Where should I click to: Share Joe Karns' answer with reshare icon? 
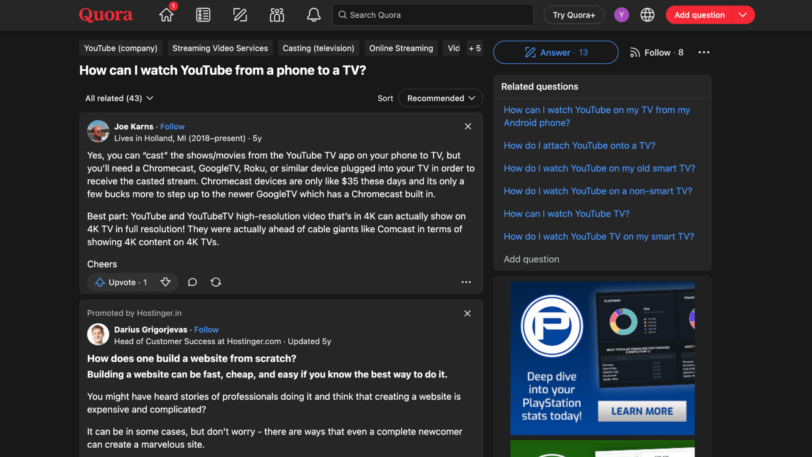click(216, 282)
